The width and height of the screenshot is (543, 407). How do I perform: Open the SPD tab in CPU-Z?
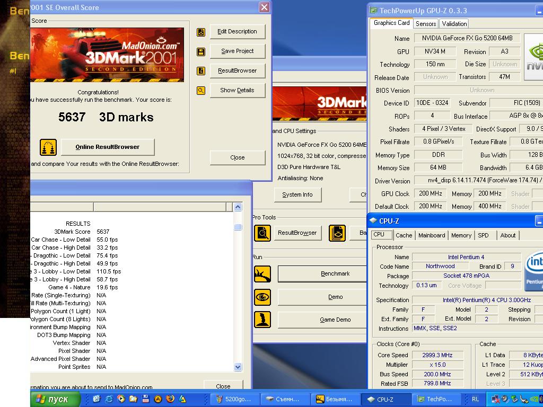483,235
